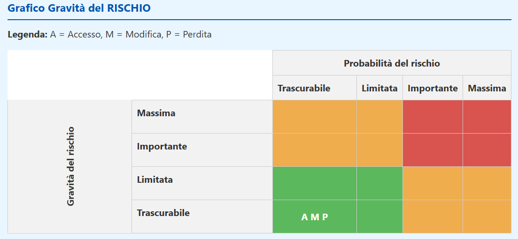Click the Importante probability column header
518x239 pixels.
[433, 88]
